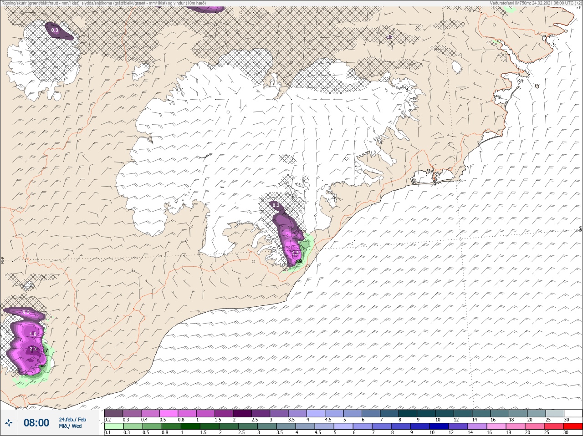Click the 0.3 label above the central purple band
The image size is (583, 436).
click(x=276, y=205)
